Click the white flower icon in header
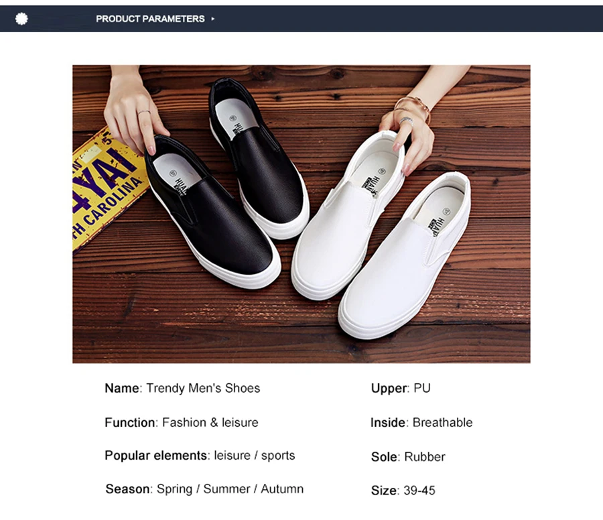The image size is (603, 520). click(21, 19)
